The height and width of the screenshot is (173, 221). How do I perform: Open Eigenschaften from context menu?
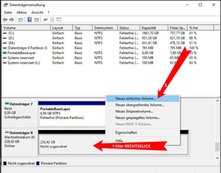click(x=143, y=133)
